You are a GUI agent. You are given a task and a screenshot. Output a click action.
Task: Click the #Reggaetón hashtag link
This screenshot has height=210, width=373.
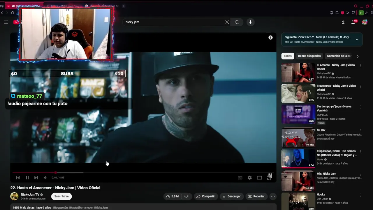pos(60,208)
